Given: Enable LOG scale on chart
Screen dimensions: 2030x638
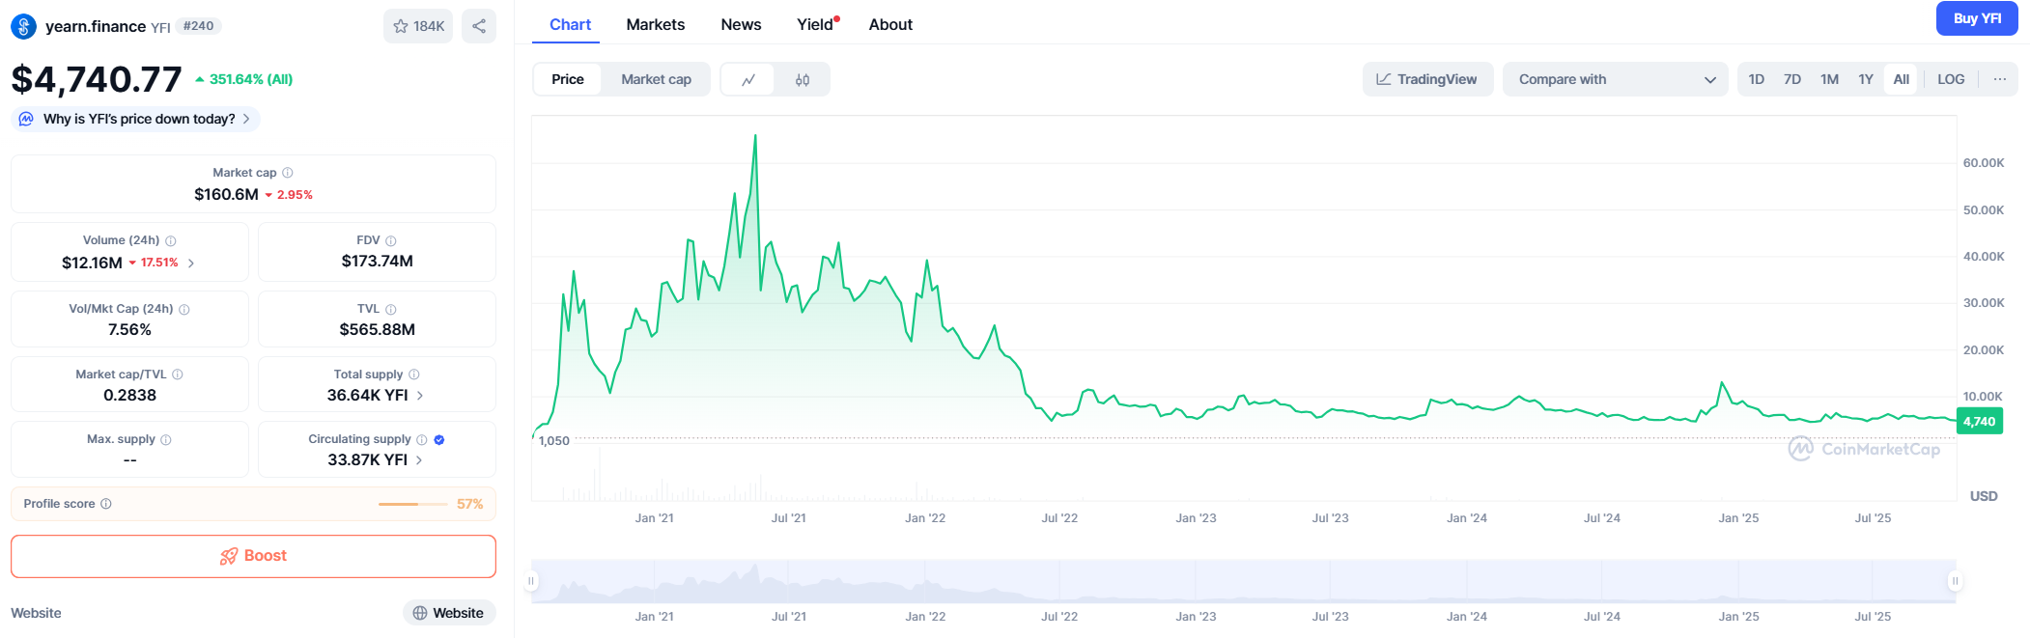Looking at the screenshot, I should 1950,79.
